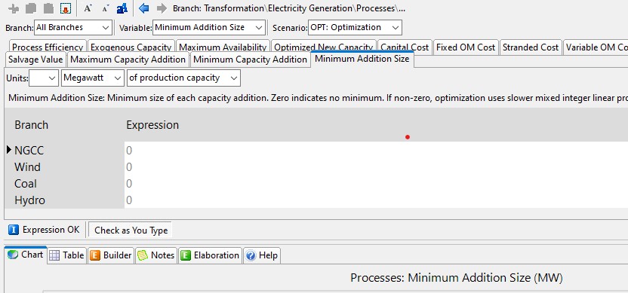Click the Hydro expression field
The image size is (628, 293).
click(x=376, y=200)
